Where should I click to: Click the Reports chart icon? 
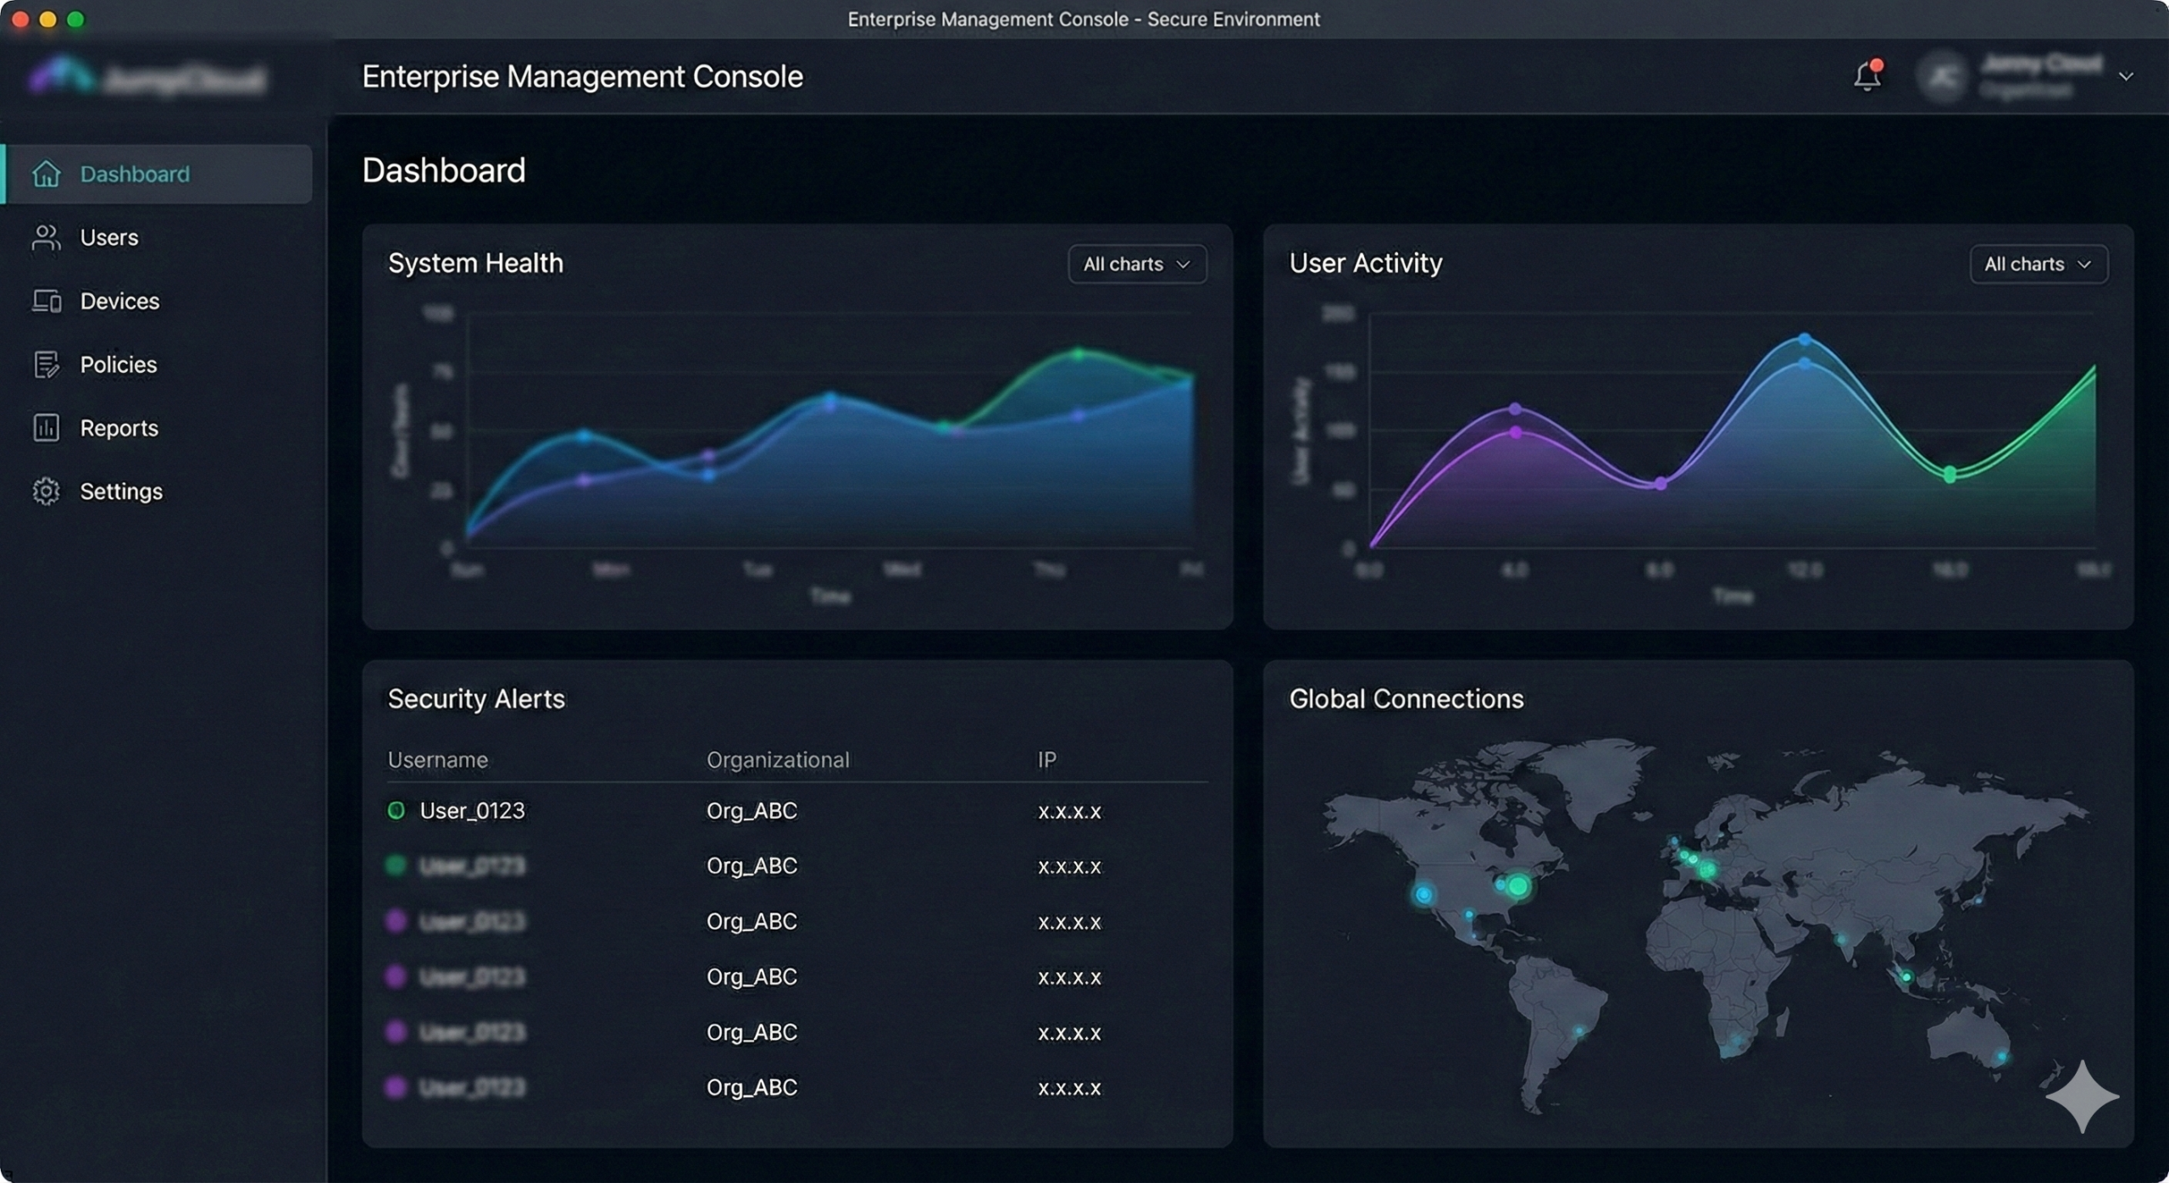[x=46, y=428]
